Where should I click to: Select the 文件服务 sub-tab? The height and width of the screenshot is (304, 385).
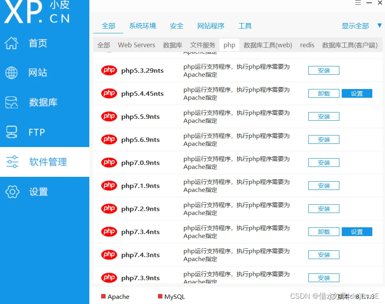point(202,45)
